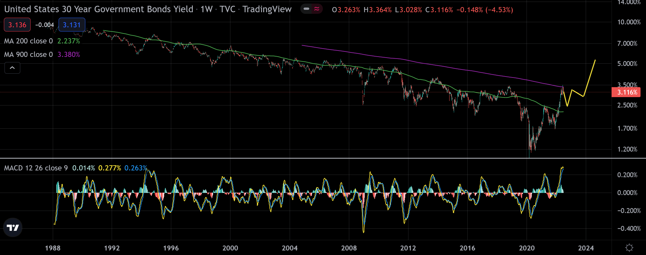Screen dimensions: 646x255
Task: Click the 2024 label on the time axis
Action: [586, 248]
